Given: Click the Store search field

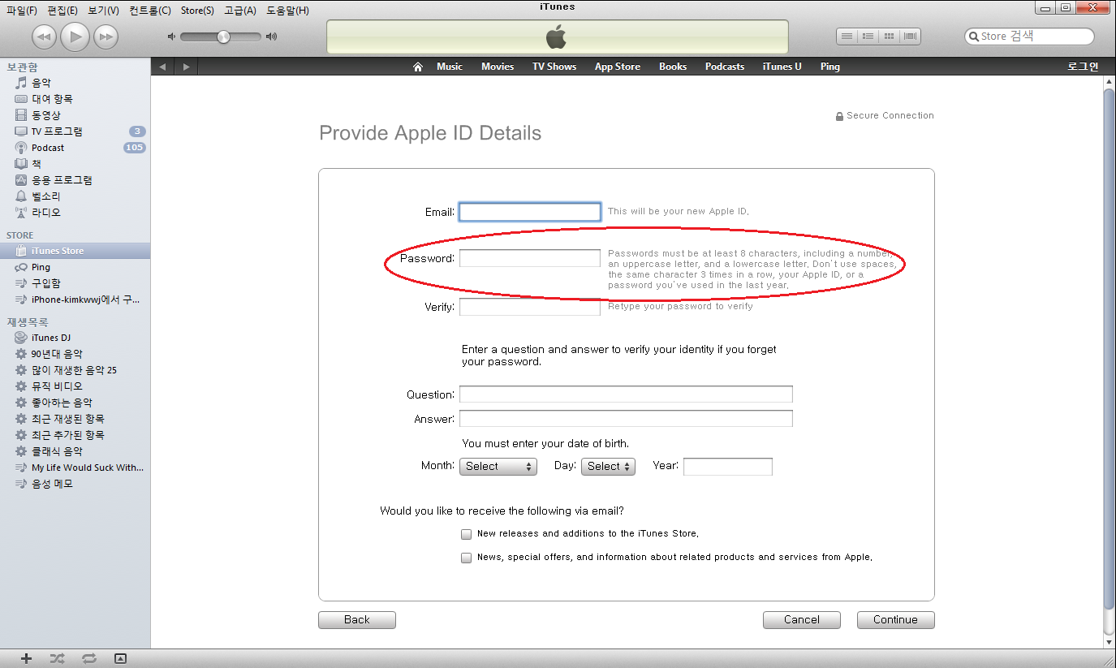Looking at the screenshot, I should [1029, 37].
